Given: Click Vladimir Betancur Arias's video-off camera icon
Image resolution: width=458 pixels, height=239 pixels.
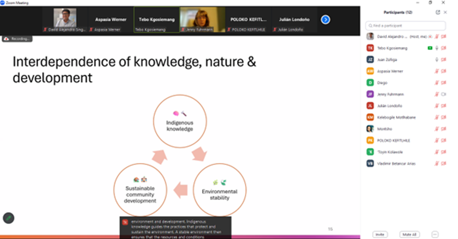Looking at the screenshot, I should 444,164.
